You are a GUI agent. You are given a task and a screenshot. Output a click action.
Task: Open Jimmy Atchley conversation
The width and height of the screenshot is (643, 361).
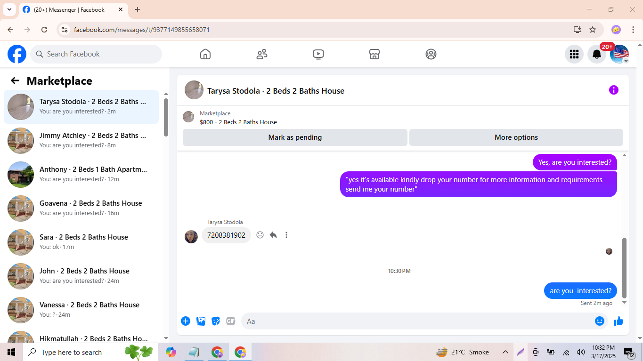coord(81,140)
